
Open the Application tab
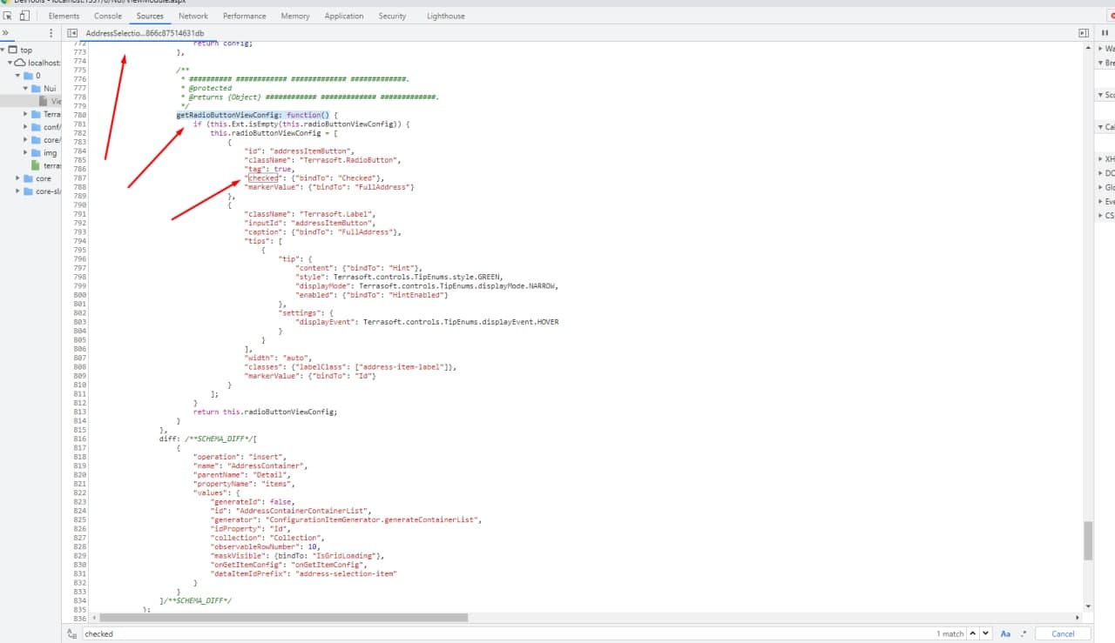(x=344, y=16)
